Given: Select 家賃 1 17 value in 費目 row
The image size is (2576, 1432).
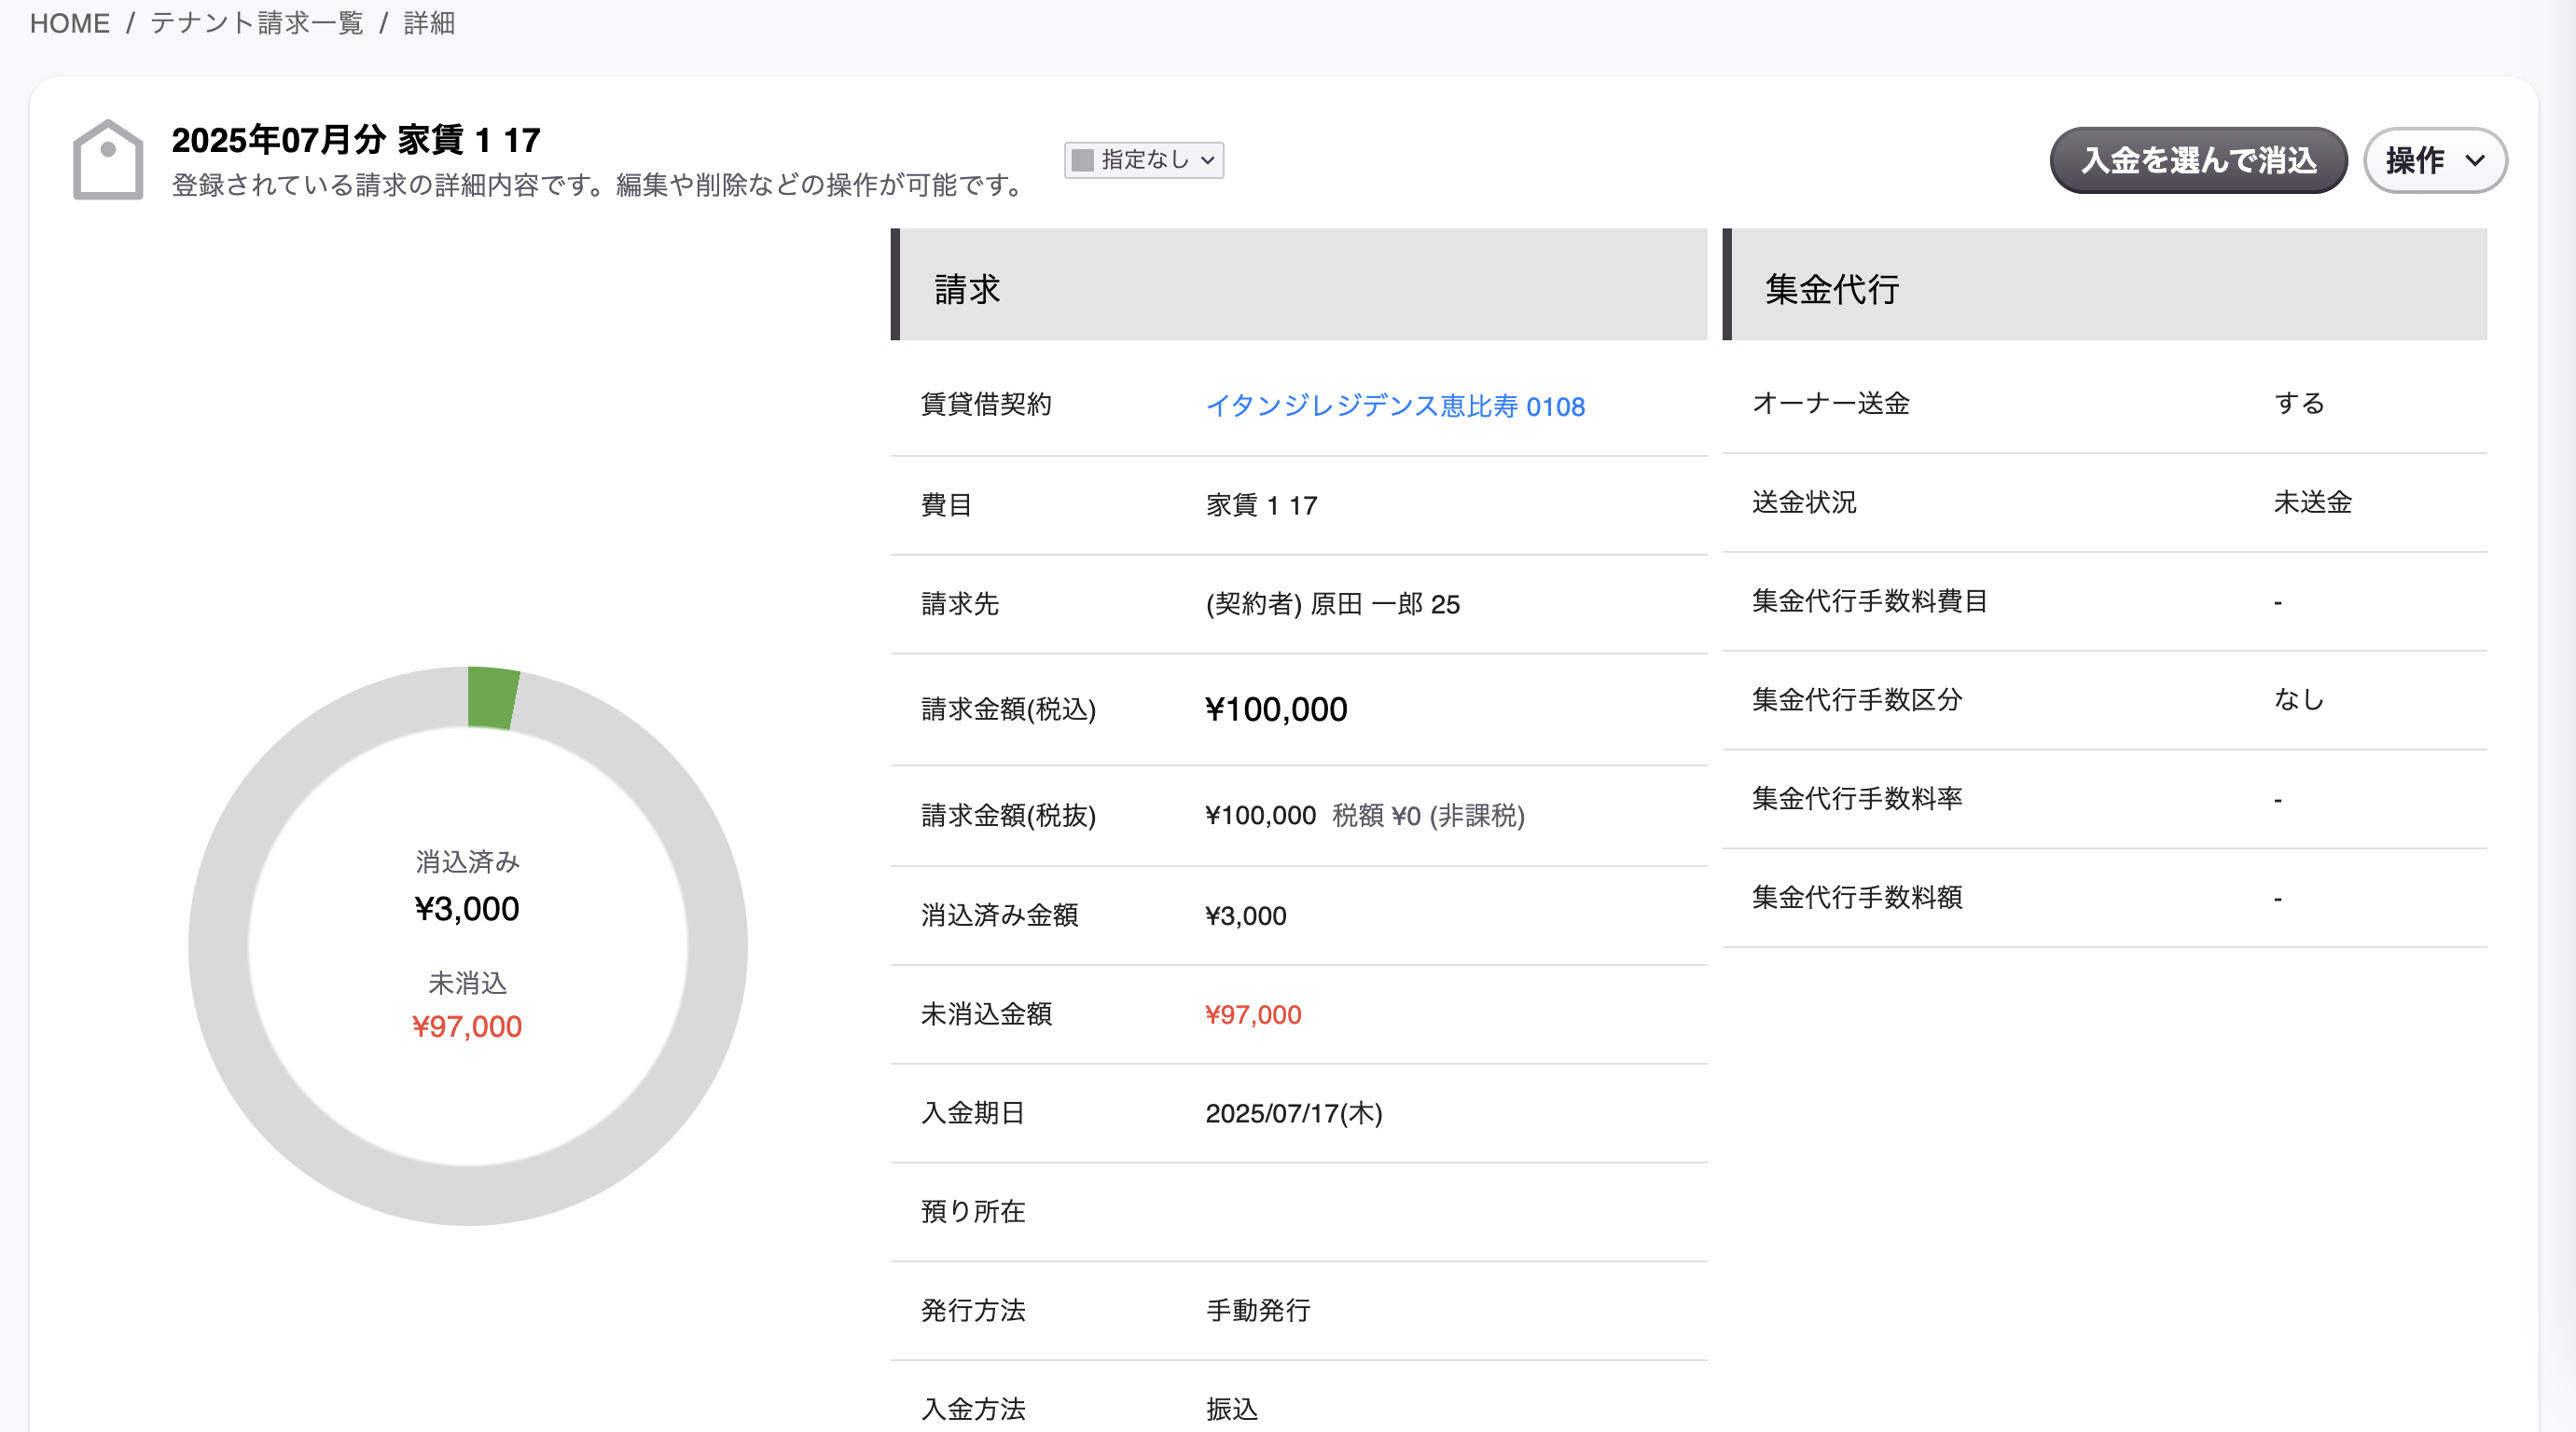Looking at the screenshot, I should [1261, 504].
